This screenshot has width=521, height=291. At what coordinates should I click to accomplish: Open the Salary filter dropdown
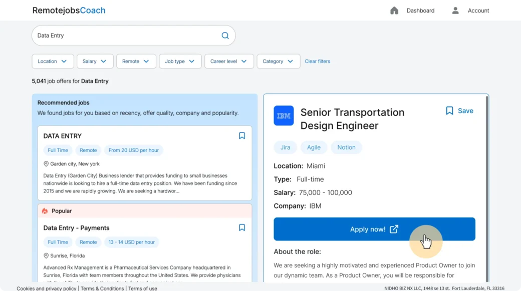coord(95,61)
